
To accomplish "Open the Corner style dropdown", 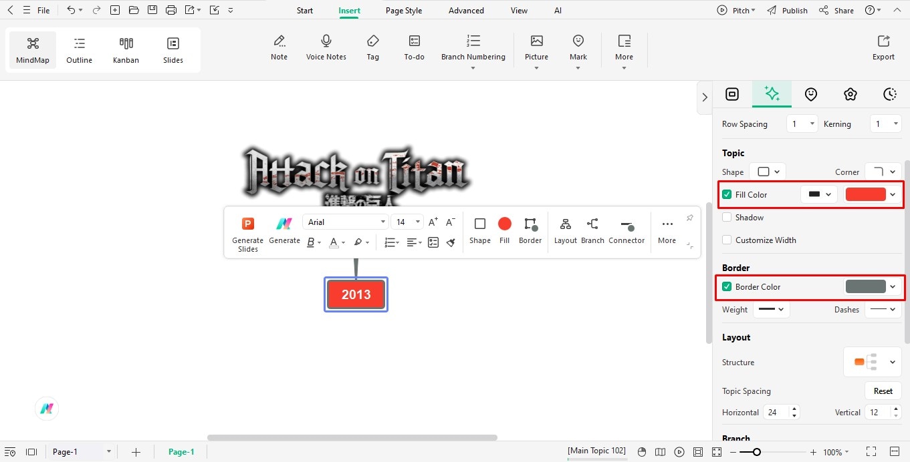I will (x=883, y=172).
